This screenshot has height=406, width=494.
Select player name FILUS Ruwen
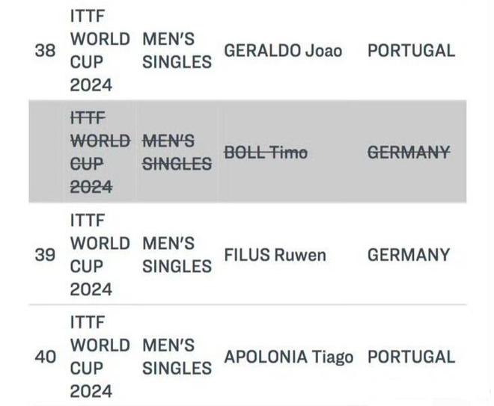(275, 255)
